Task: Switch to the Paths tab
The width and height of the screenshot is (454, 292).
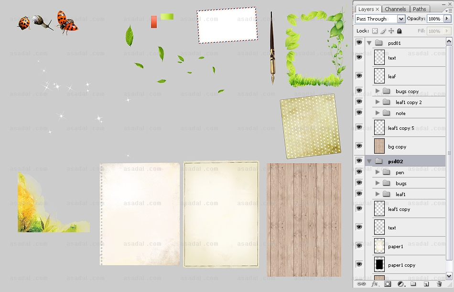Action: click(419, 9)
